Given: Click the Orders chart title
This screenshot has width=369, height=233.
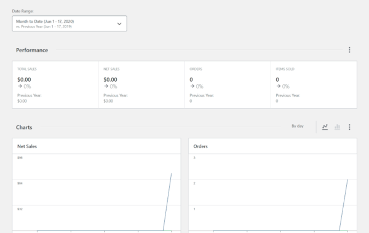Looking at the screenshot, I should 200,146.
